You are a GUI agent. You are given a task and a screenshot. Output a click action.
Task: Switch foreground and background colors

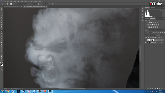point(2,63)
